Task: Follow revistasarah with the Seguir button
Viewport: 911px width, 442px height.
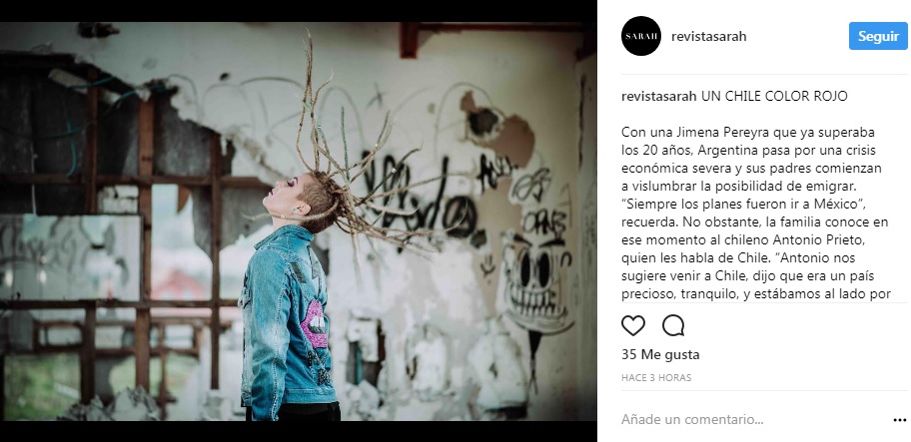Action: [x=878, y=36]
